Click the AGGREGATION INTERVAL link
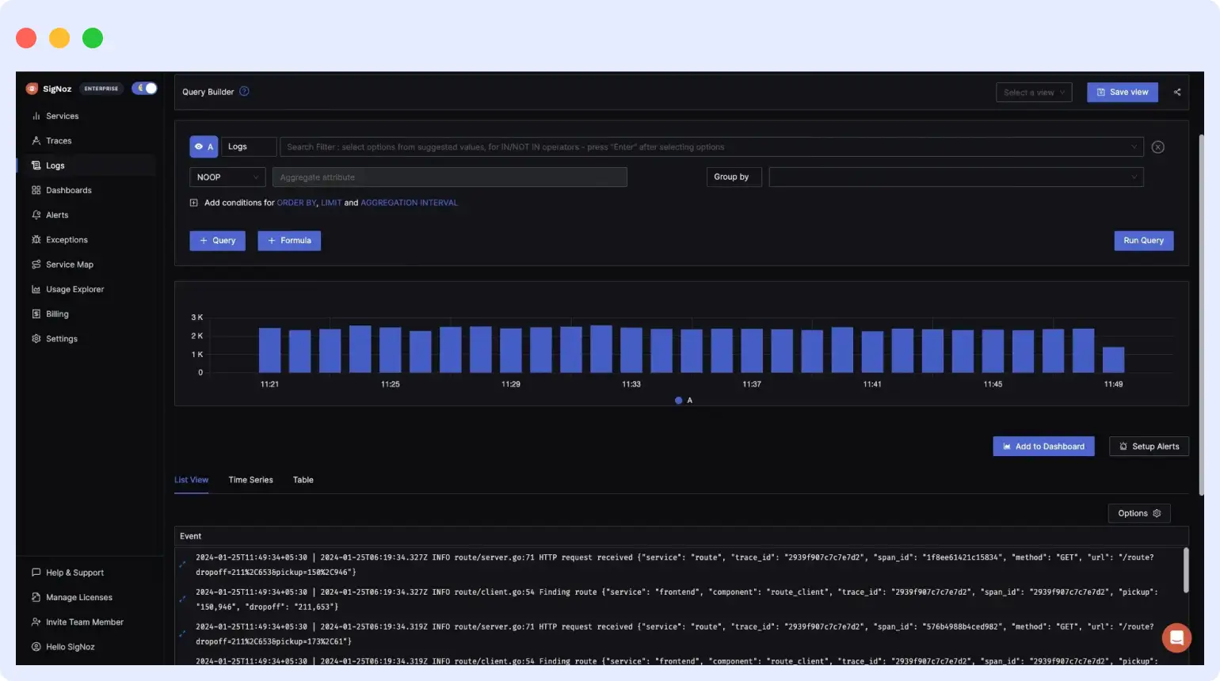The image size is (1220, 681). click(410, 203)
